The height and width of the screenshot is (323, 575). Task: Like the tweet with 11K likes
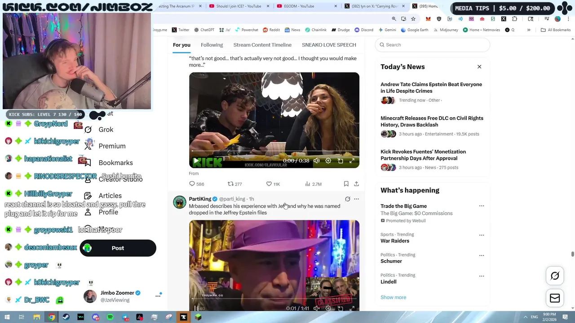click(x=273, y=184)
